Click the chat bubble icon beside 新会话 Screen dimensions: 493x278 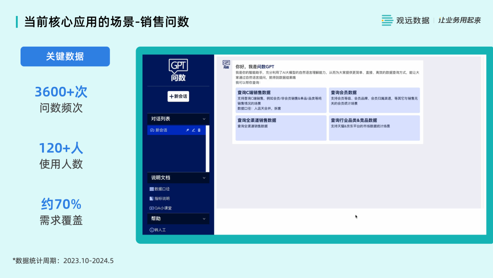coord(152,130)
